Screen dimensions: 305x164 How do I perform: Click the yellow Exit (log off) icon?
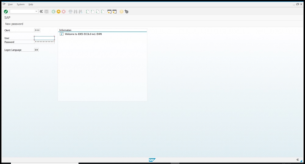(59, 12)
